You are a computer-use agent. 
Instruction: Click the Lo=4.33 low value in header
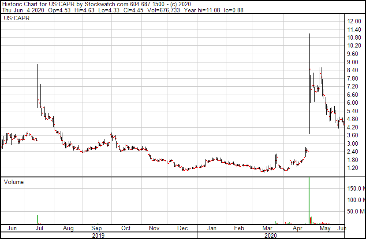point(109,10)
